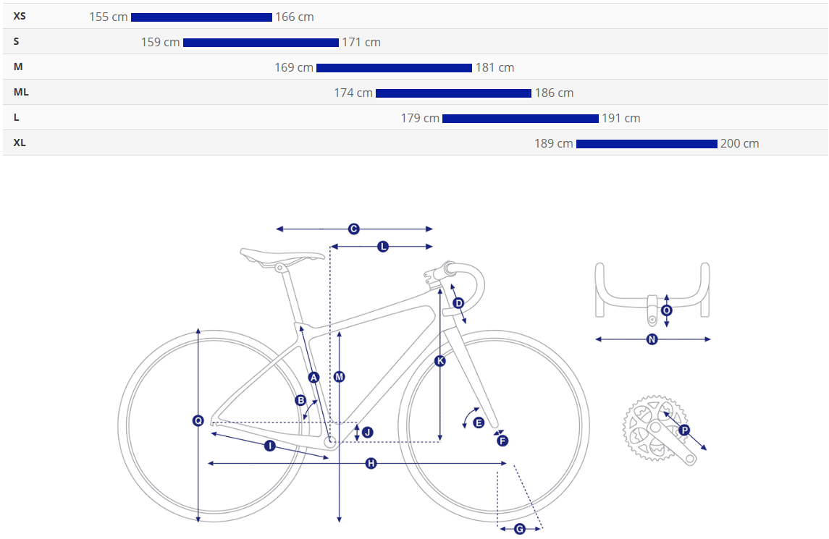Click the J bottom bracket drop marker
This screenshot has height=539, width=829.
pyautogui.click(x=367, y=432)
